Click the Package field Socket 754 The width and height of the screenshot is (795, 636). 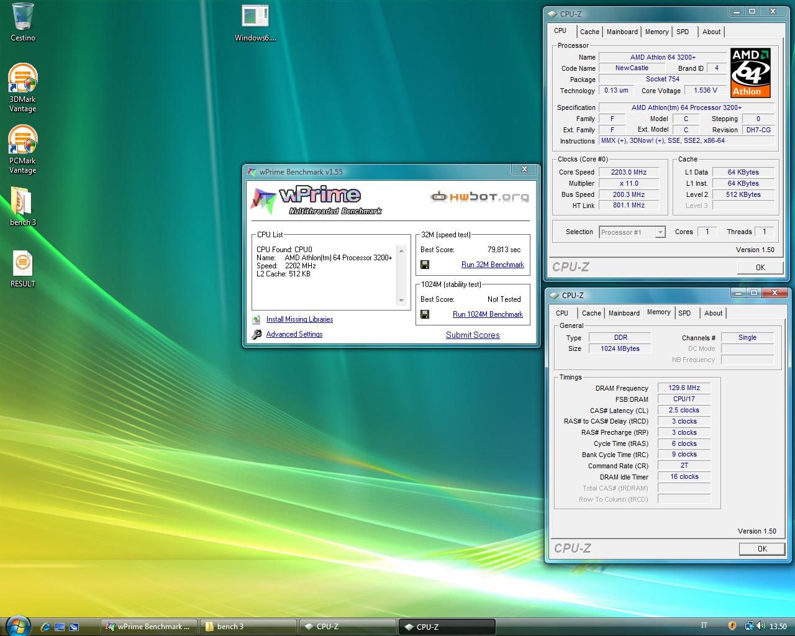click(662, 79)
